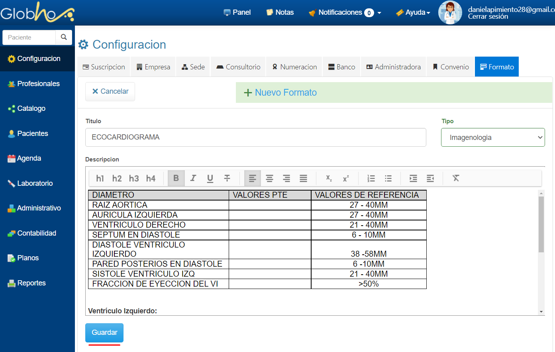Apply strikethrough formatting
This screenshot has width=555, height=352.
227,178
